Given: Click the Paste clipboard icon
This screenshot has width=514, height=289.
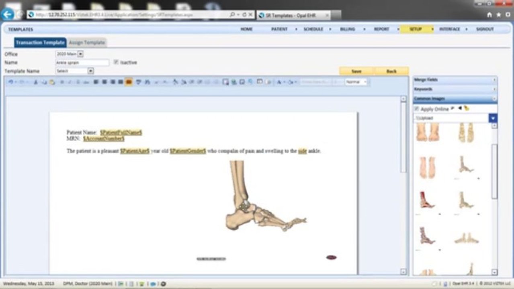Looking at the screenshot, I should [x=52, y=82].
